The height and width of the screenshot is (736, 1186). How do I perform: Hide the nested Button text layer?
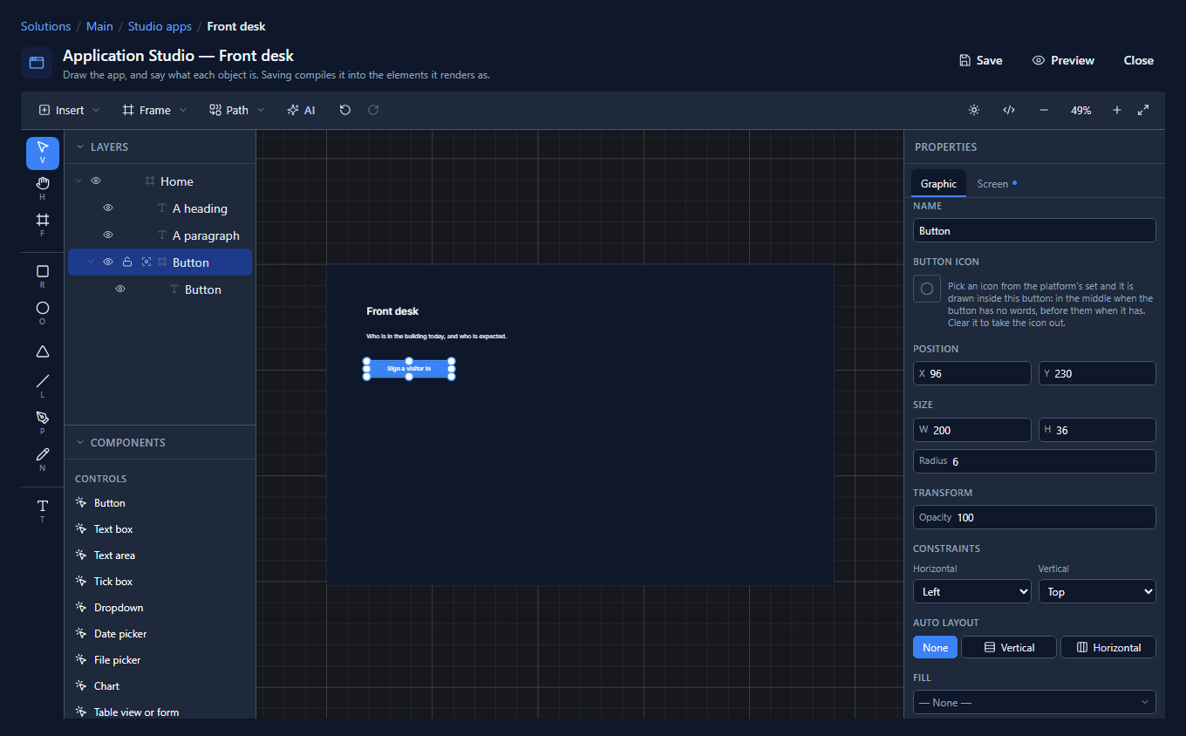120,290
